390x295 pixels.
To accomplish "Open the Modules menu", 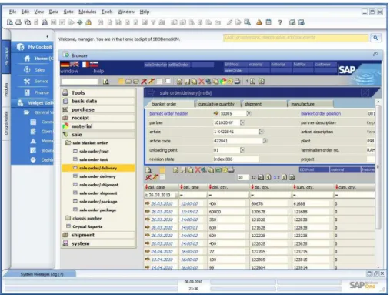I will point(87,12).
